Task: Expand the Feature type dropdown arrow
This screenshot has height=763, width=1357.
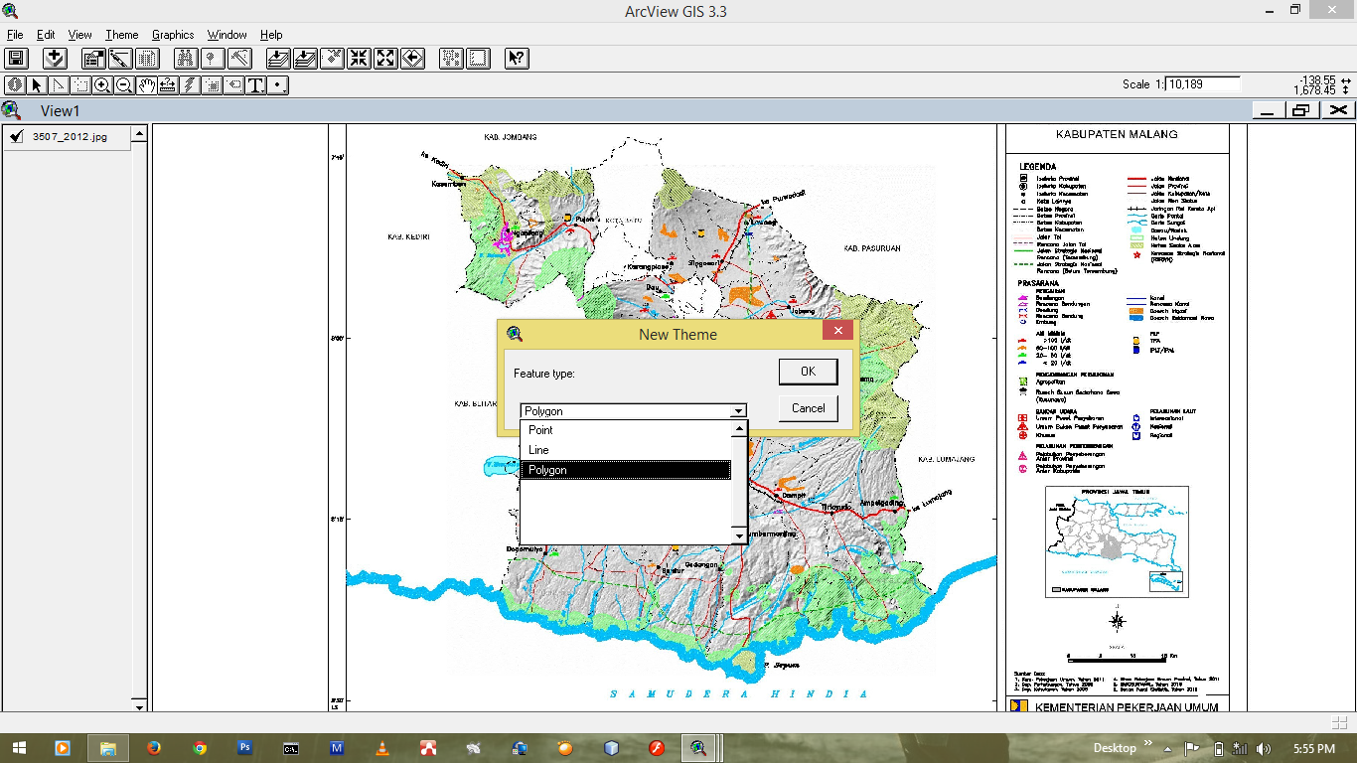Action: click(737, 411)
